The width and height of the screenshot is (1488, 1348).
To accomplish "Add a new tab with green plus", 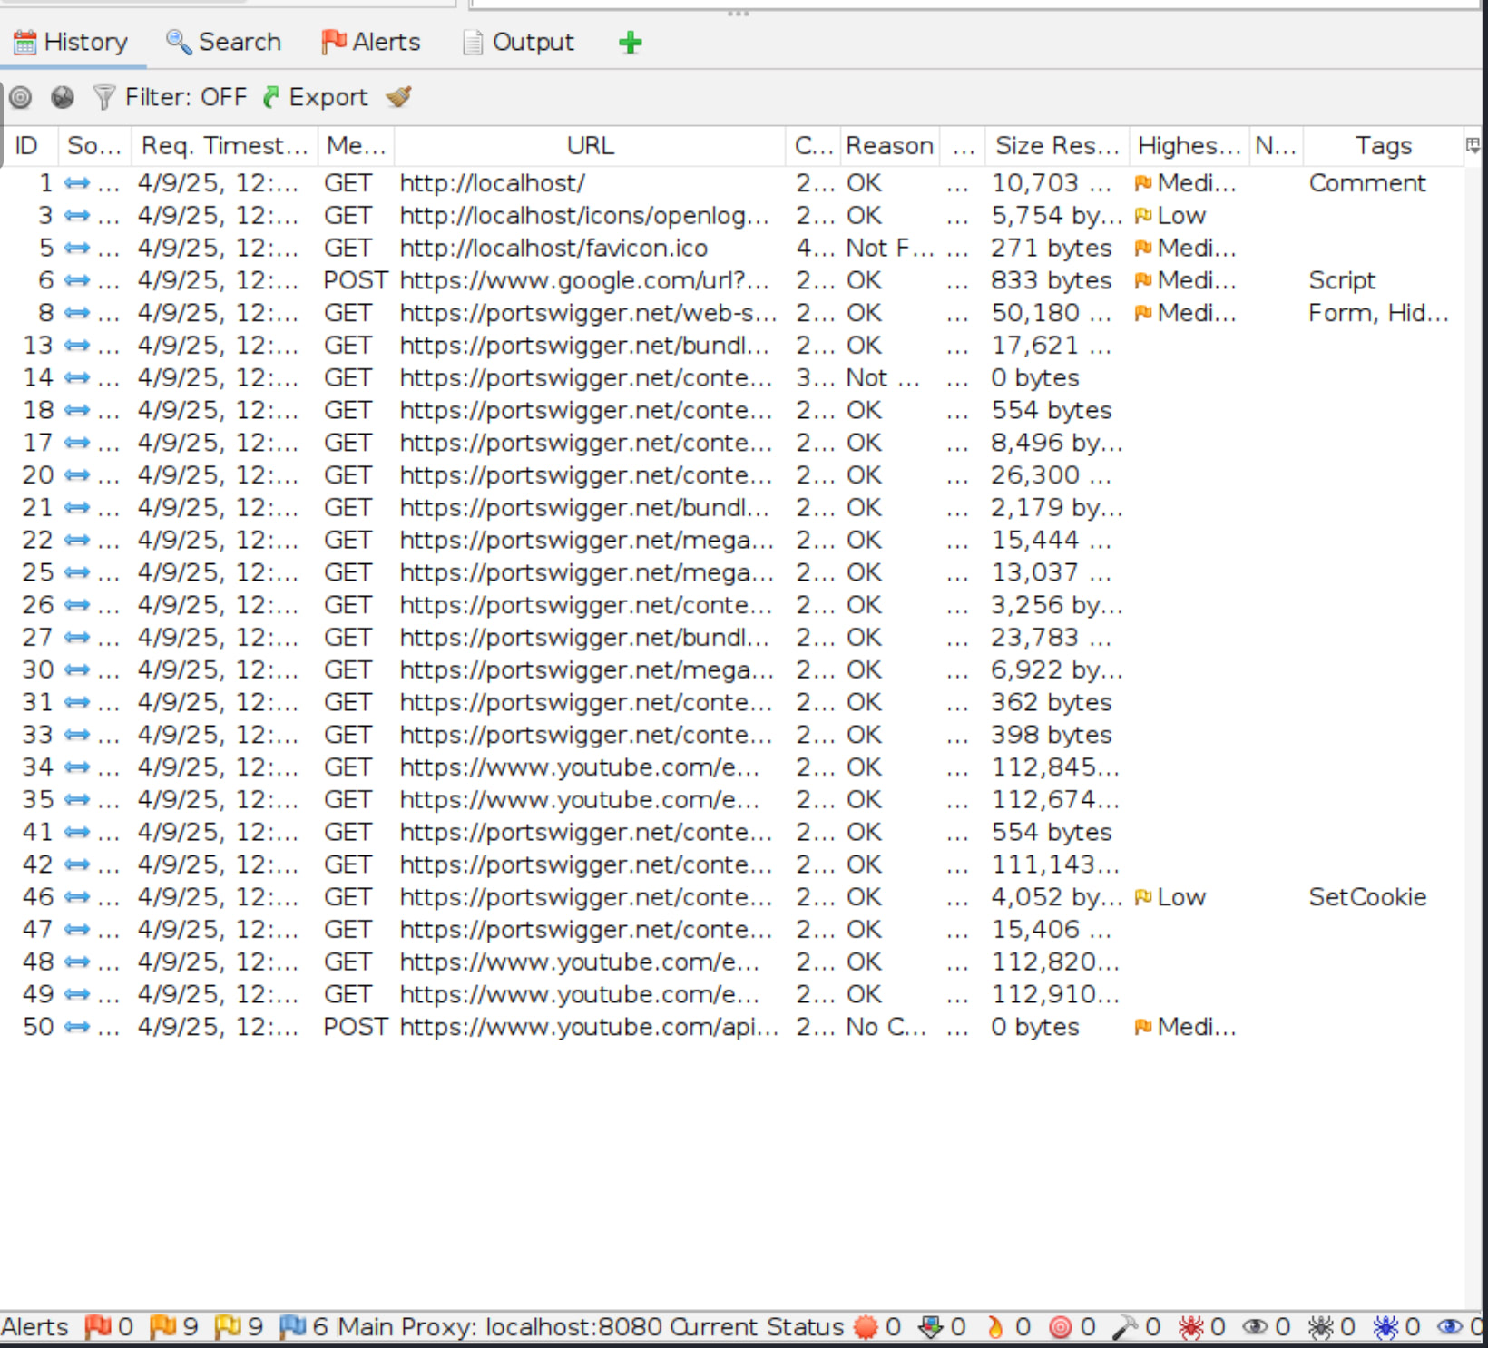I will (x=630, y=43).
